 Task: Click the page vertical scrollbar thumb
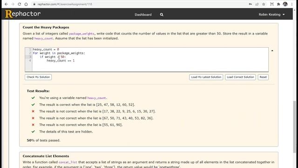pos(295,126)
